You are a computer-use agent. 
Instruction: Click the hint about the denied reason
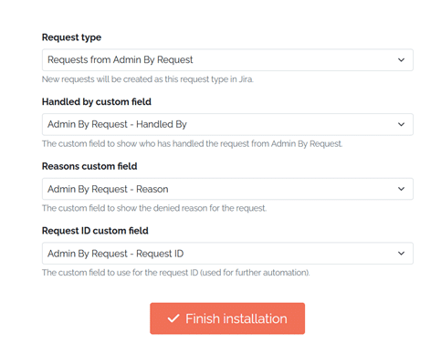[154, 208]
